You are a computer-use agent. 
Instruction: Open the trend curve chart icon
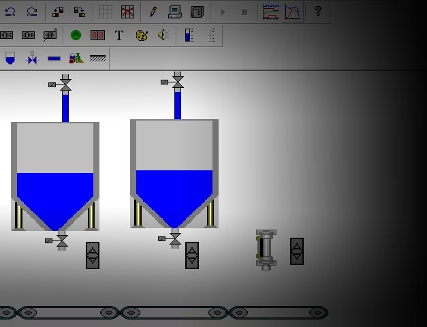coord(292,12)
